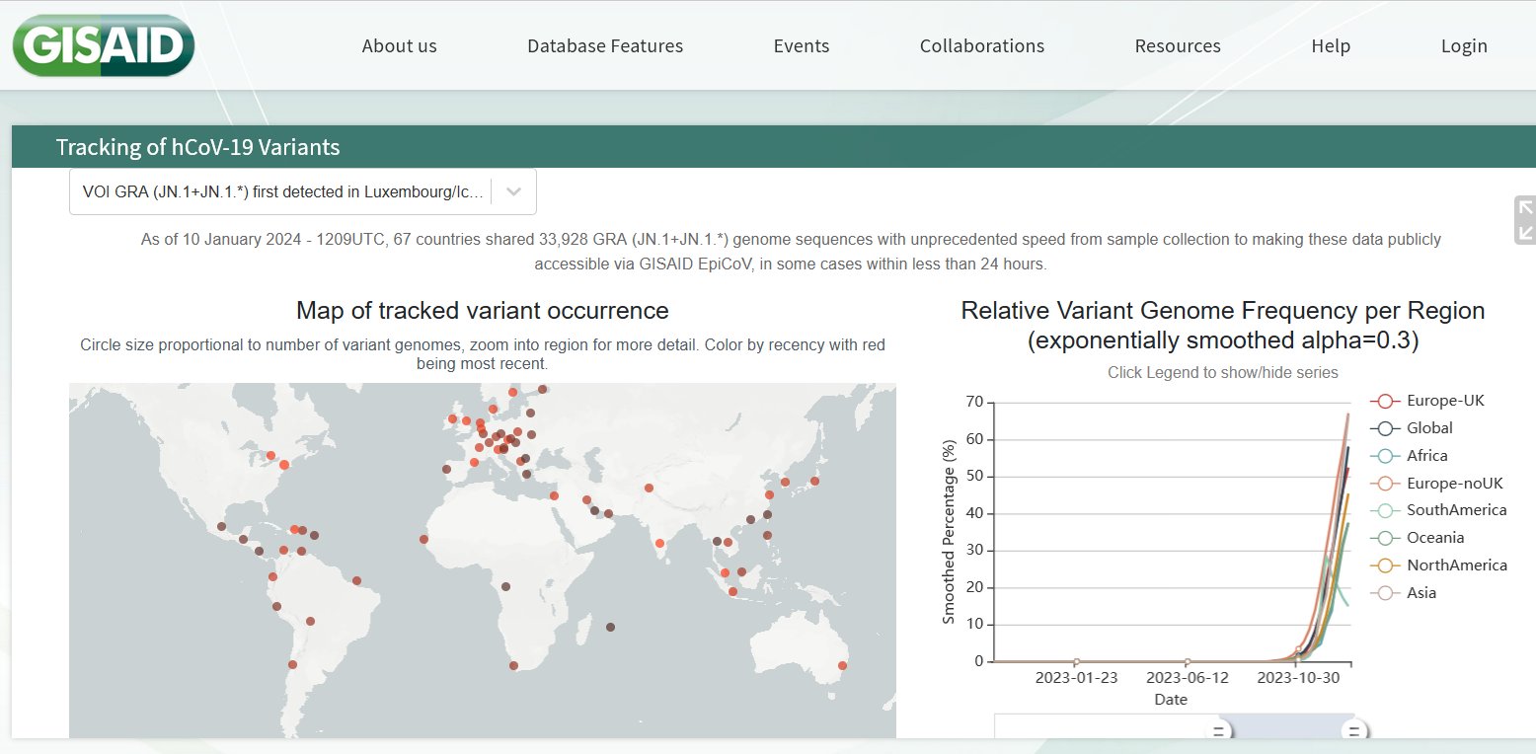Click the South Africa variant circle on map
The image size is (1536, 754).
point(513,665)
